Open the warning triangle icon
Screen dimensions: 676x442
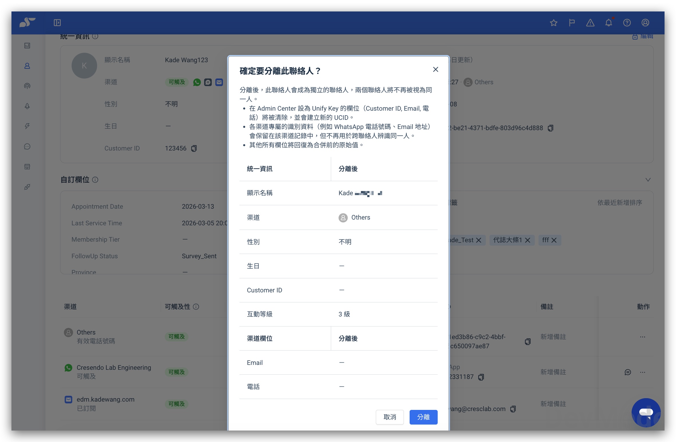click(590, 23)
